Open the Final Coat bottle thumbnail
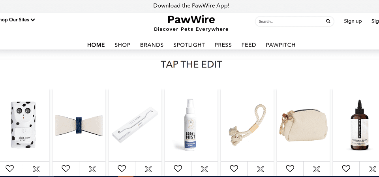 coord(359,125)
